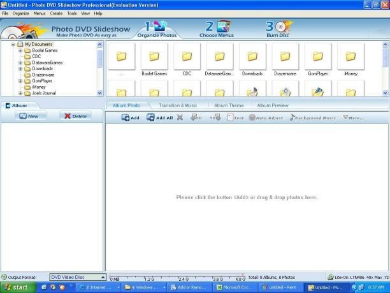Open the View menu
This screenshot has height=293, width=390.
pos(85,13)
